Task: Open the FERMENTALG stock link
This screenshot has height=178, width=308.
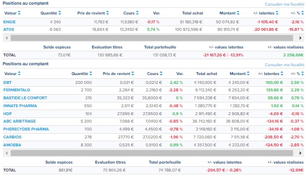Action: pyautogui.click(x=17, y=90)
